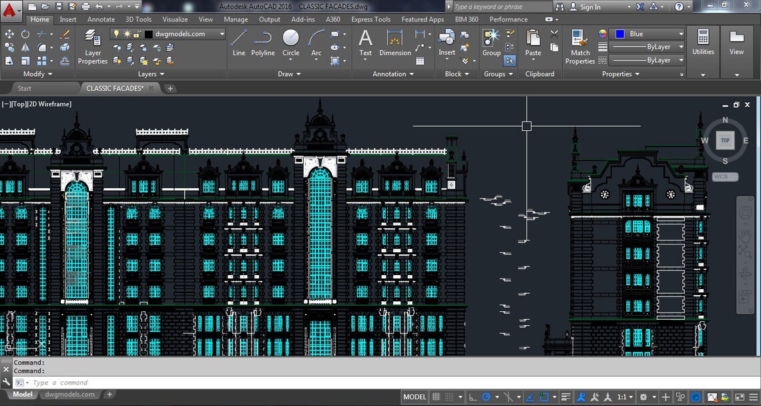Click the plus button to open new drawing tab
This screenshot has height=406, width=761.
click(170, 87)
